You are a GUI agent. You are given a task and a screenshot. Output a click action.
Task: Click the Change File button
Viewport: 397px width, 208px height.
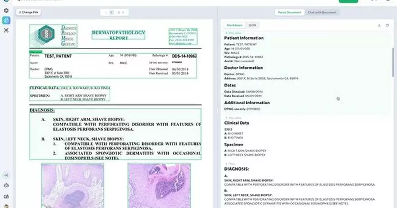(x=28, y=12)
